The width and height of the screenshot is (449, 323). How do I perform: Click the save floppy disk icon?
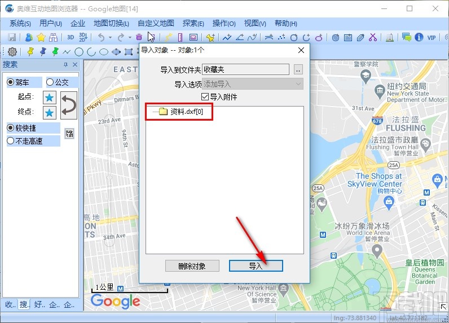(x=12, y=37)
